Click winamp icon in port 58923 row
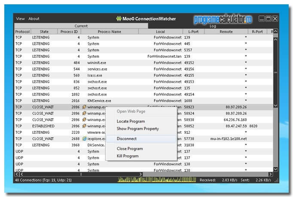 click(84, 107)
